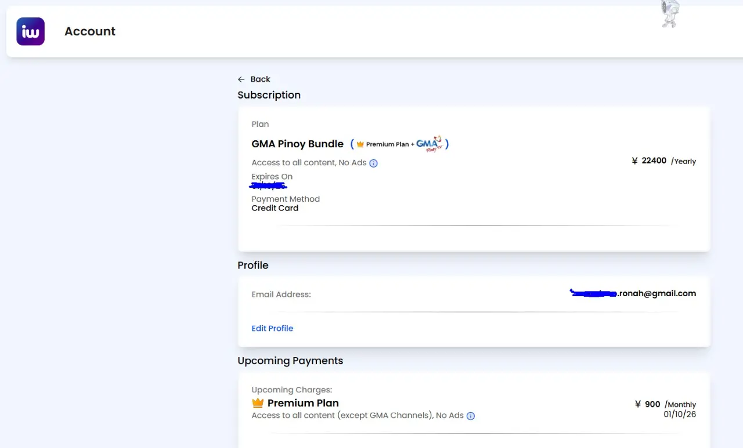This screenshot has width=743, height=448.
Task: Click the Upcoming Payments section heading
Action: [x=290, y=360]
